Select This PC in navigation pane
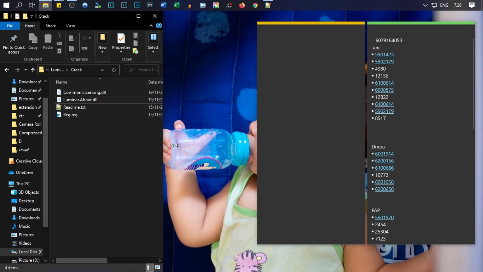 (23, 184)
